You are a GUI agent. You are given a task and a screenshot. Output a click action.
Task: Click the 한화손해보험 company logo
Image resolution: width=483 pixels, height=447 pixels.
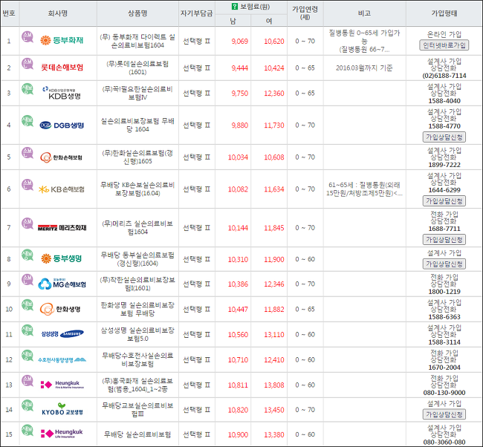tap(61, 157)
